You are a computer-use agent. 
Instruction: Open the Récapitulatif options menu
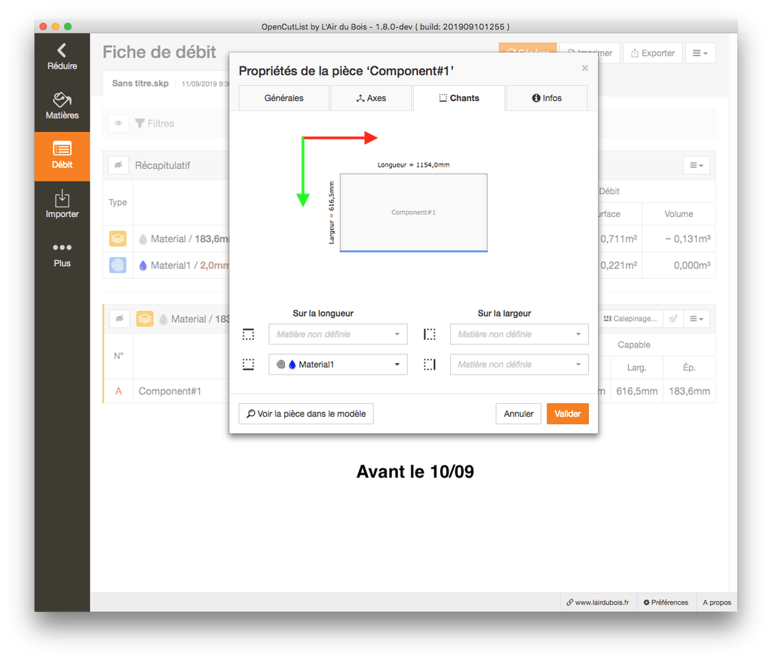[697, 165]
